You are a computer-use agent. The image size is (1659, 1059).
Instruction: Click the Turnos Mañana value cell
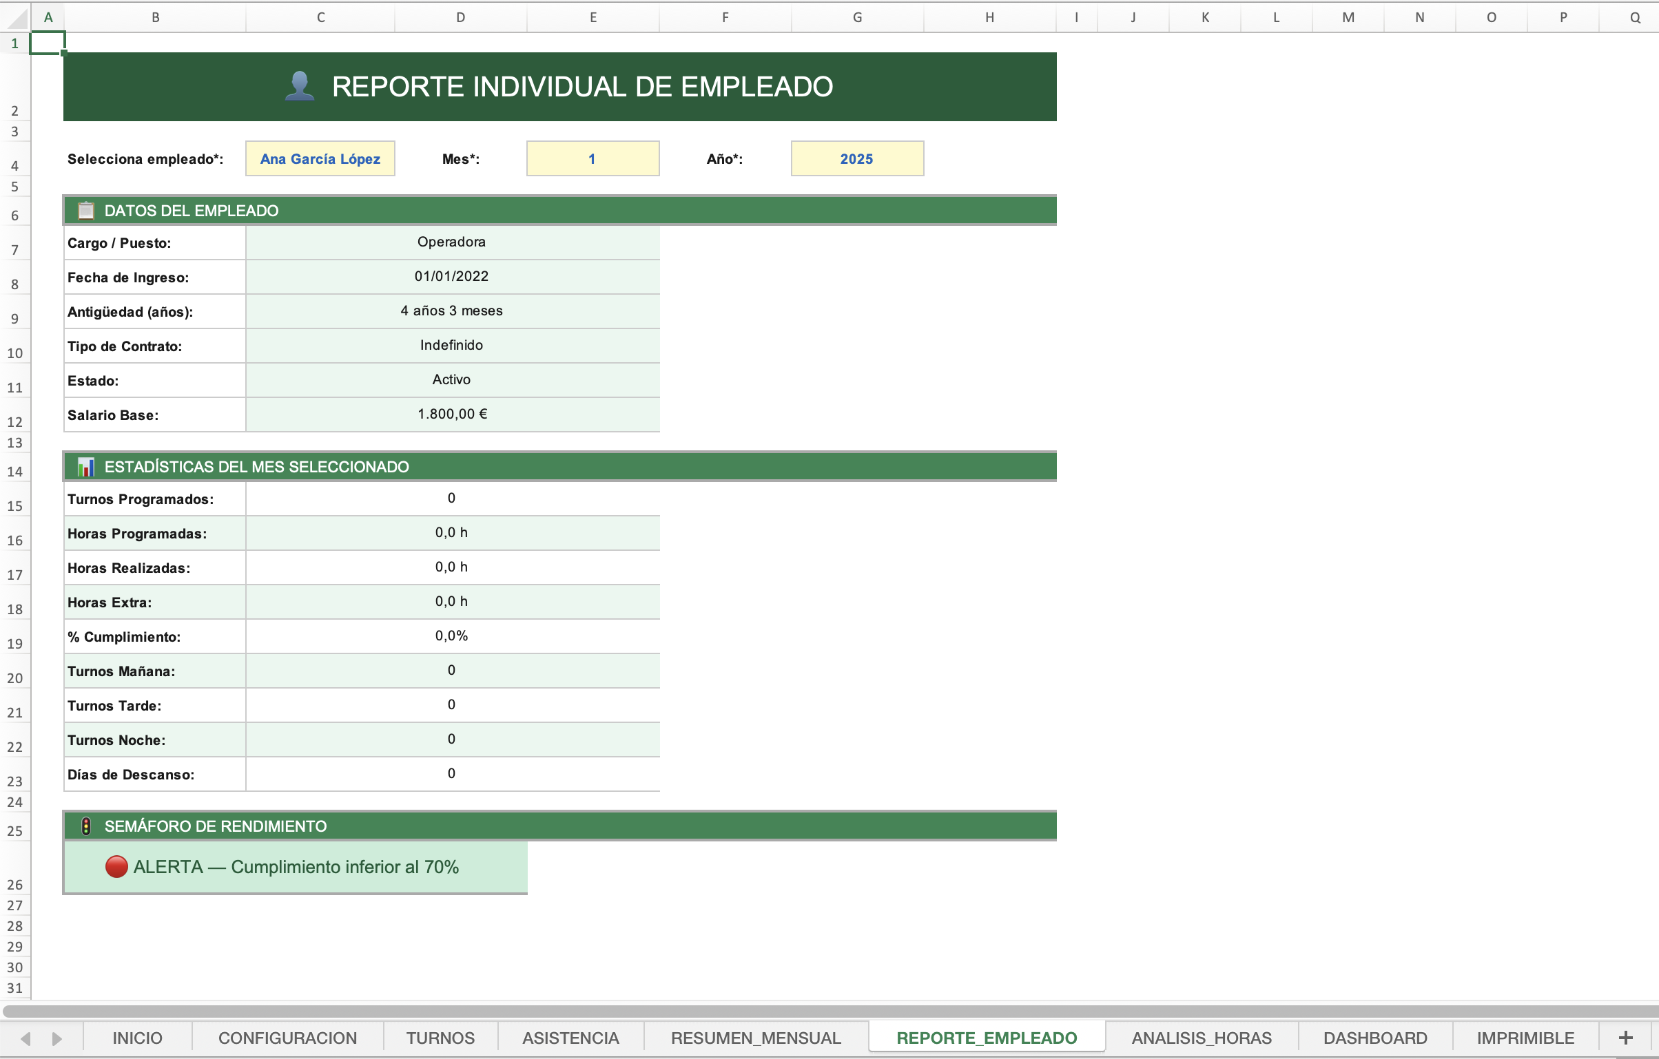coord(452,671)
